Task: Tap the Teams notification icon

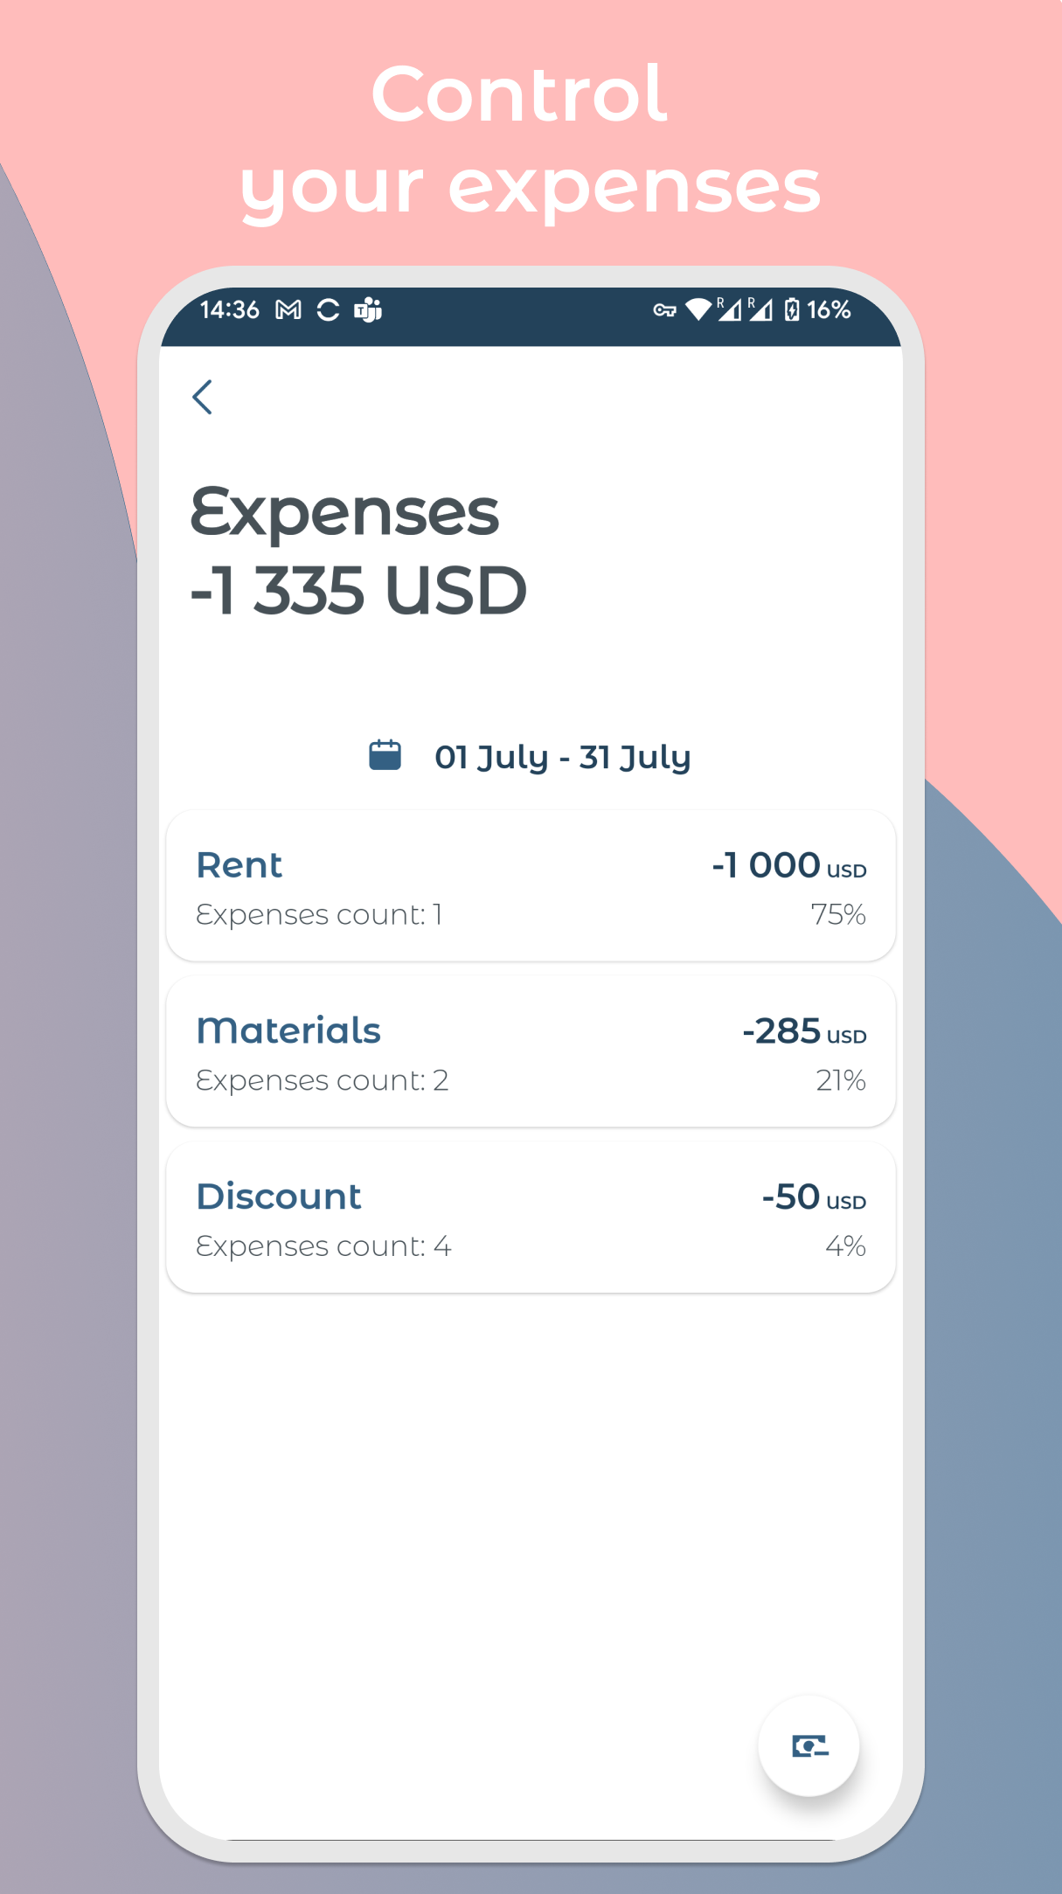Action: pos(368,310)
